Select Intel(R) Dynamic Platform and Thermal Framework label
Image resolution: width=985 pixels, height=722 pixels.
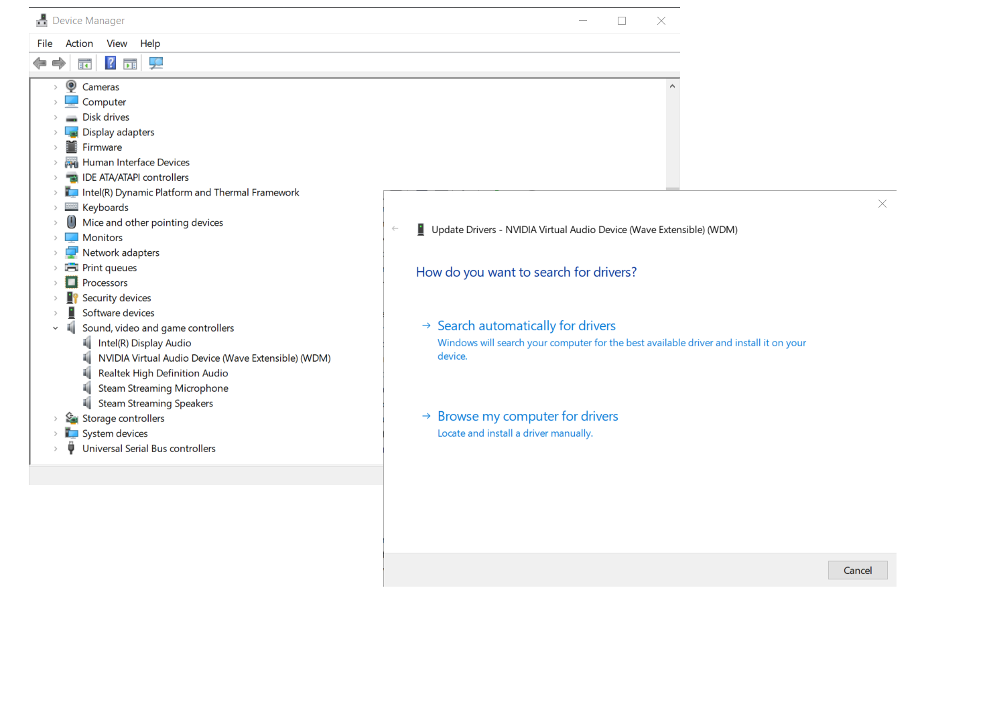(x=191, y=192)
